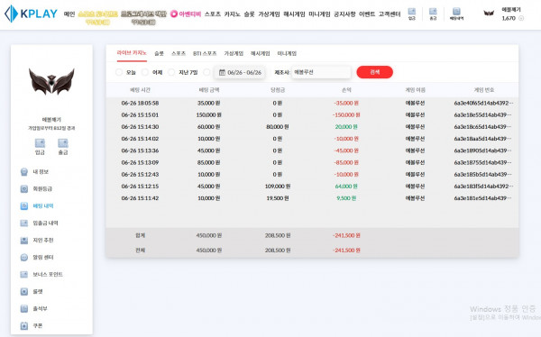Click the red -85,000 원 loss value
The height and width of the screenshot is (337, 541).
346,162
